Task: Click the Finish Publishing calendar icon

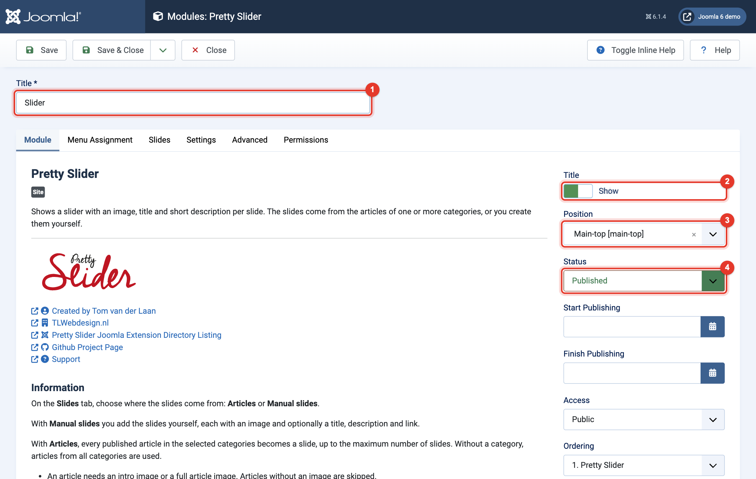Action: tap(712, 373)
